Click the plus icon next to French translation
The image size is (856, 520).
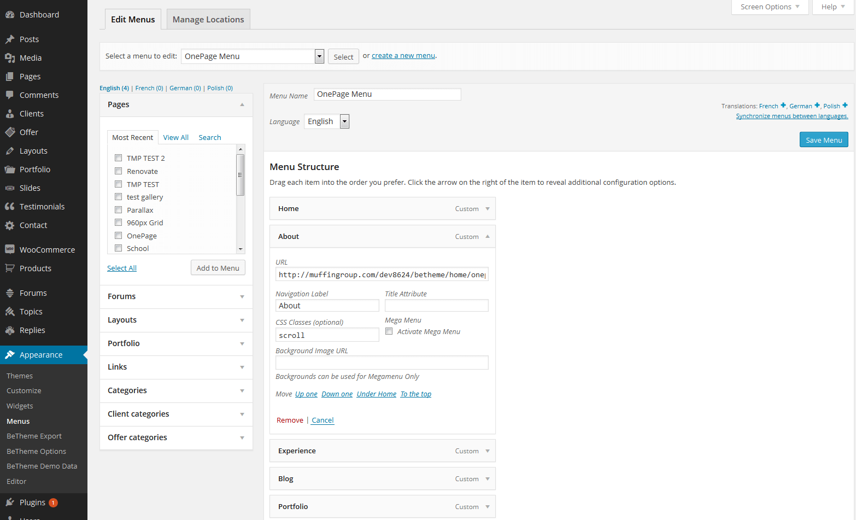[x=783, y=106]
